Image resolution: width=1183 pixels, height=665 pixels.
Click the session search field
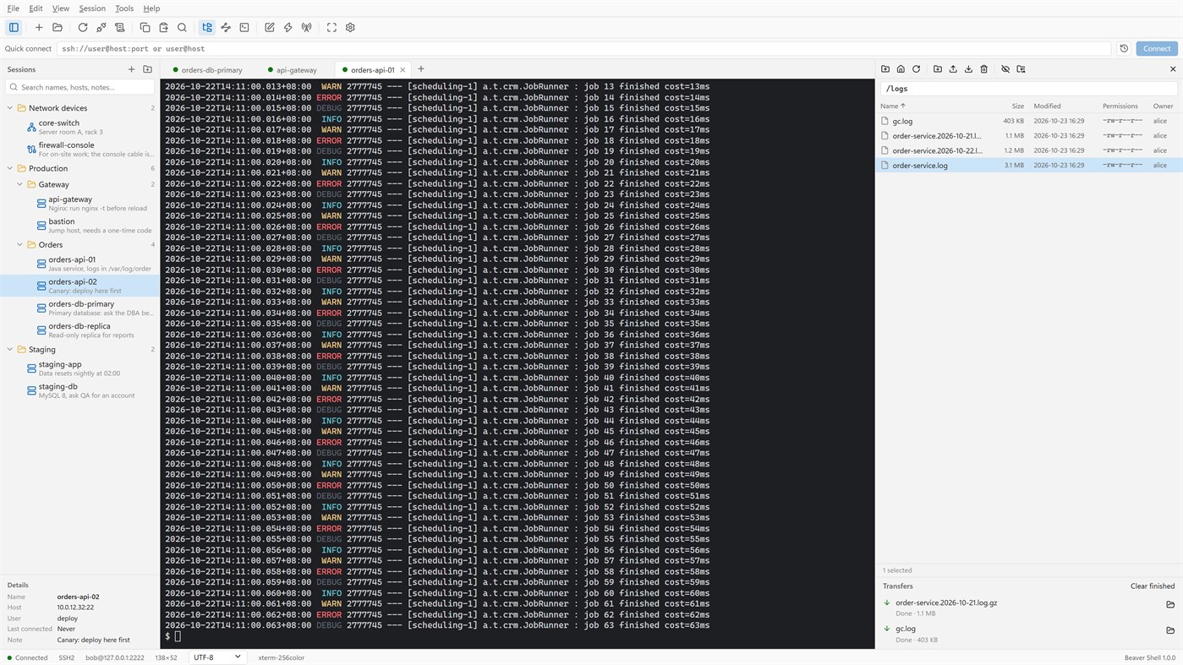pos(80,87)
